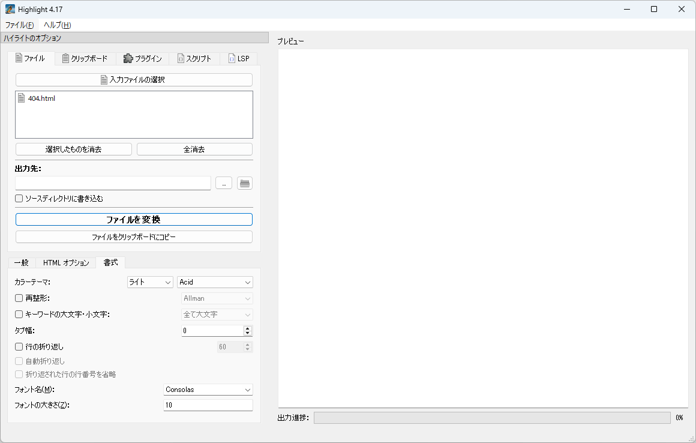Click the フォントの大きさ input field

208,405
